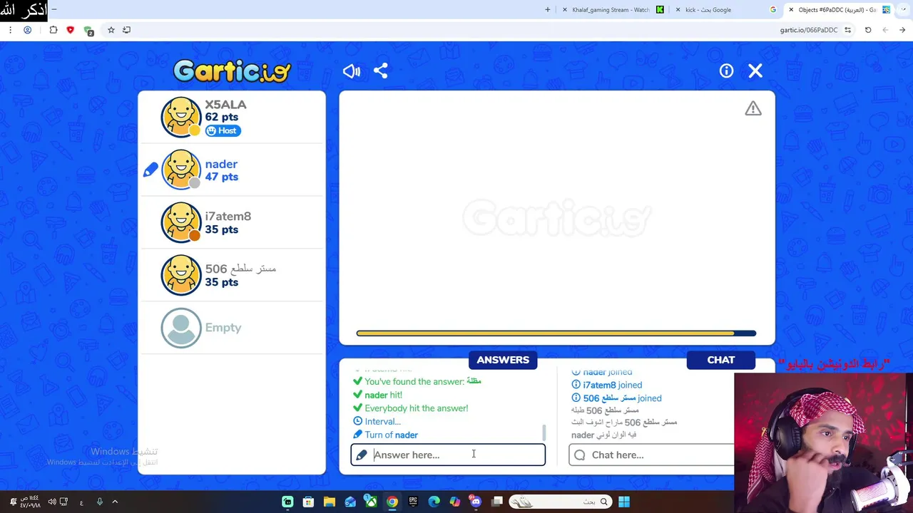The image size is (913, 513).
Task: Reload the page
Action: 868,30
